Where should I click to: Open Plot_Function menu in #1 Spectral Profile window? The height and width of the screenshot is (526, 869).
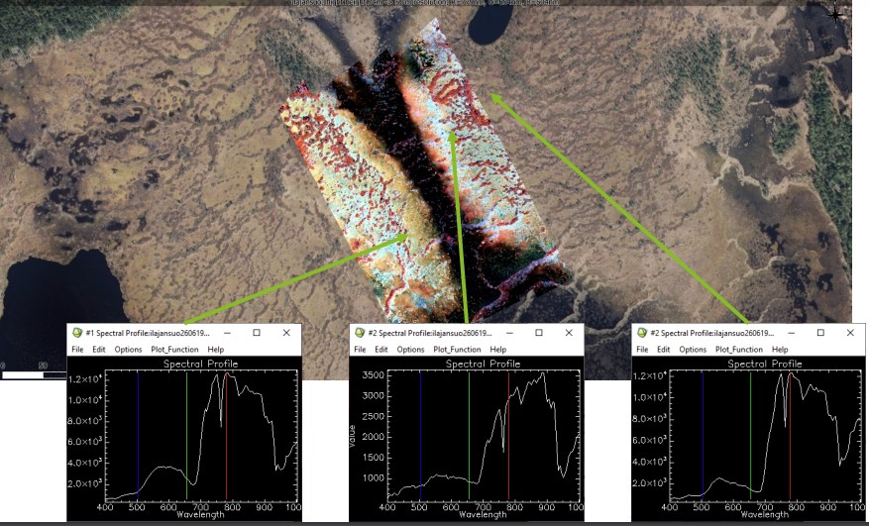(174, 350)
